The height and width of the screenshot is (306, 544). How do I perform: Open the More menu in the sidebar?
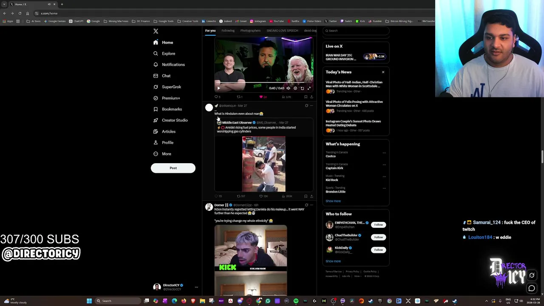162,154
